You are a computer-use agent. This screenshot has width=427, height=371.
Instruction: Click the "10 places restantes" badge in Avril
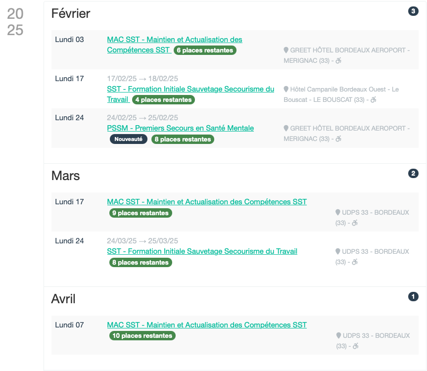tap(142, 336)
